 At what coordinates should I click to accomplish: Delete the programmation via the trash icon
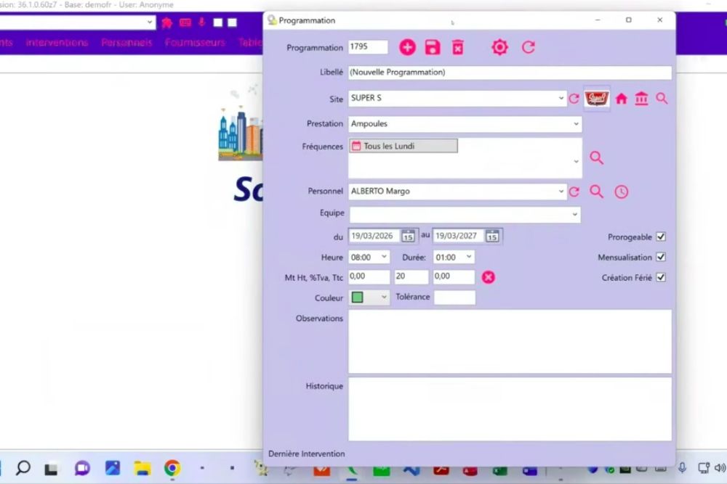point(458,47)
